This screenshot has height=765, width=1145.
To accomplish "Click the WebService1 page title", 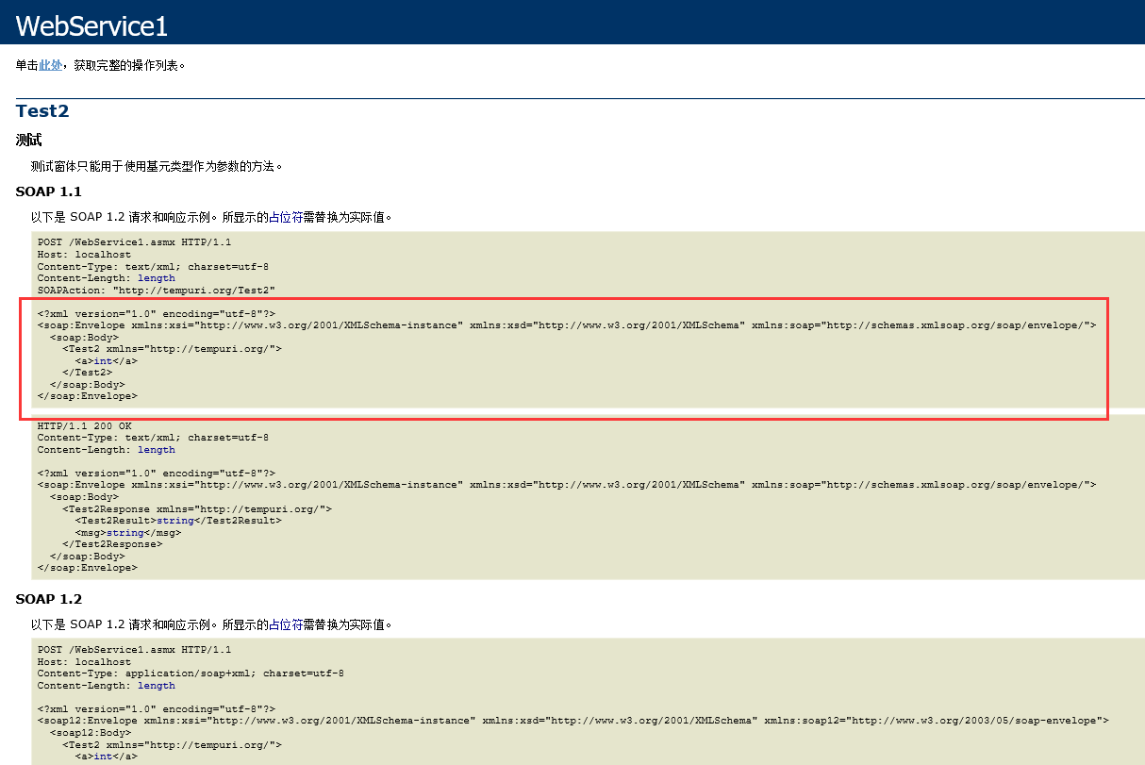I will (91, 25).
